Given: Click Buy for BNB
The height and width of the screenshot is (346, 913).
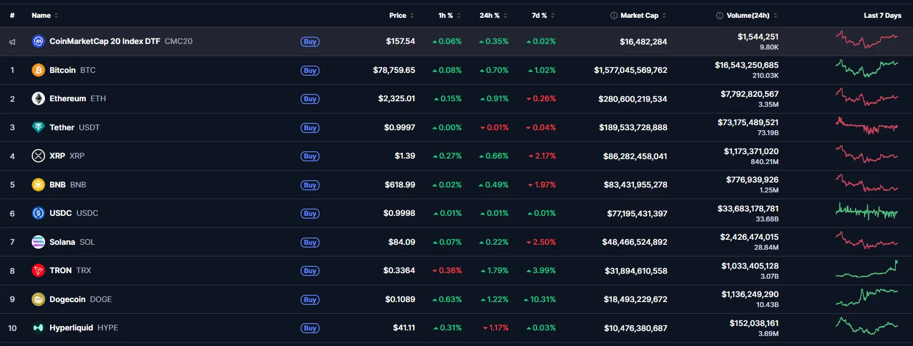Looking at the screenshot, I should (x=310, y=185).
